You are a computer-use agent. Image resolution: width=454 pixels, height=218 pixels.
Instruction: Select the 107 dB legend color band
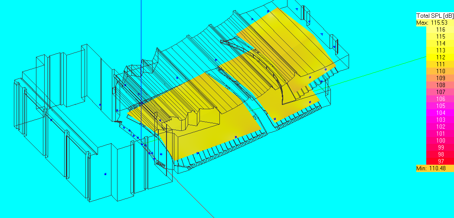(x=440, y=92)
